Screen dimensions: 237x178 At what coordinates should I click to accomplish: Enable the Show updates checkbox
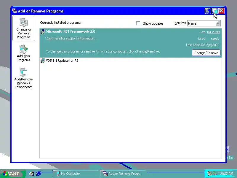click(x=138, y=23)
